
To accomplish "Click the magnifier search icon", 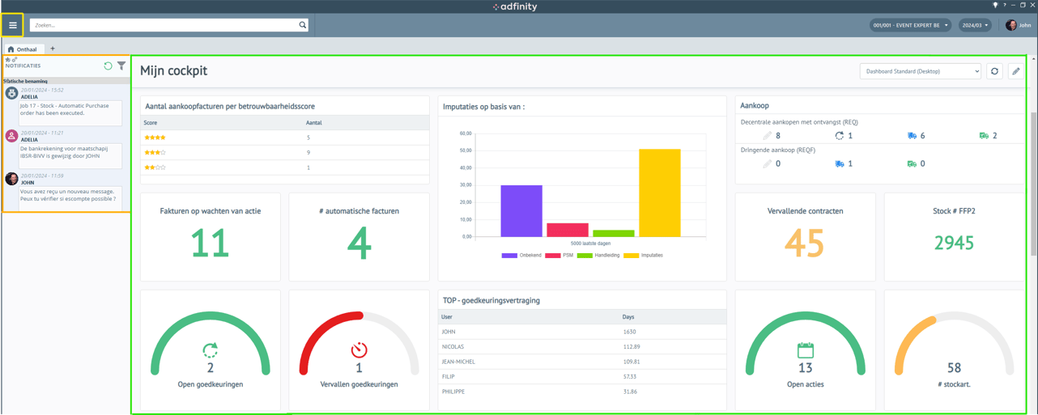I will click(x=303, y=25).
